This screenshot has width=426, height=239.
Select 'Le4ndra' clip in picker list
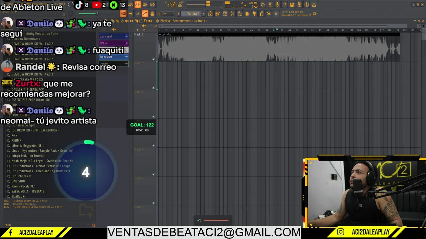coord(113,63)
